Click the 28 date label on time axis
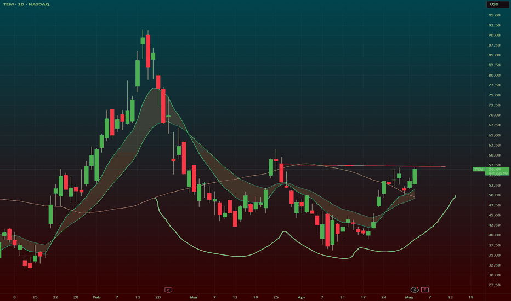Viewport: 511px width, 301px height. click(76, 297)
